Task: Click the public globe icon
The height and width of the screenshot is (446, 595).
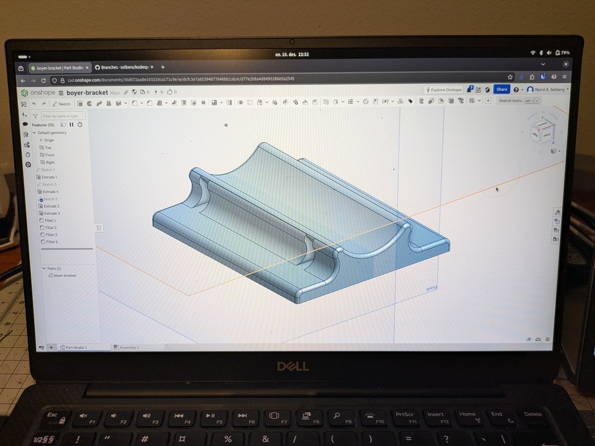Action: [x=134, y=92]
